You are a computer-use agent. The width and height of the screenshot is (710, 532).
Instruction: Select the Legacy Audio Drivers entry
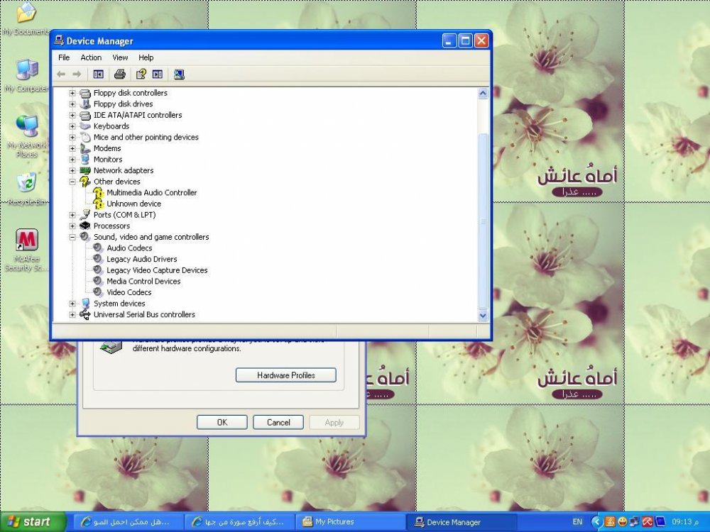[x=142, y=259]
